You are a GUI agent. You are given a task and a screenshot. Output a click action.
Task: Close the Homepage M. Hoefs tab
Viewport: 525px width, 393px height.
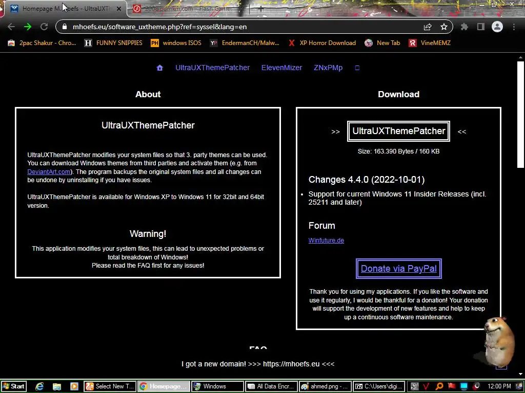(x=119, y=9)
